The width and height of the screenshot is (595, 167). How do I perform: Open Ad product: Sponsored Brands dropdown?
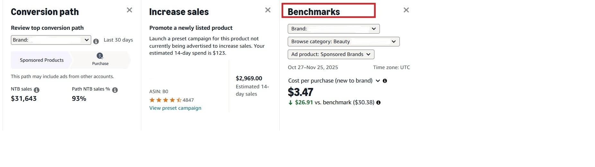point(331,54)
